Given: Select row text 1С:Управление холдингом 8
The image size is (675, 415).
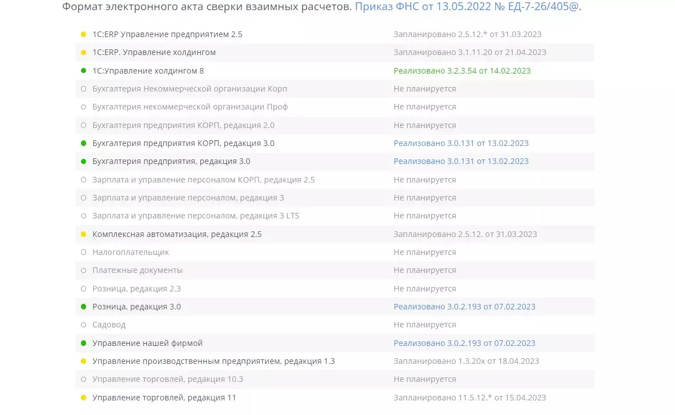Looking at the screenshot, I should tap(148, 71).
